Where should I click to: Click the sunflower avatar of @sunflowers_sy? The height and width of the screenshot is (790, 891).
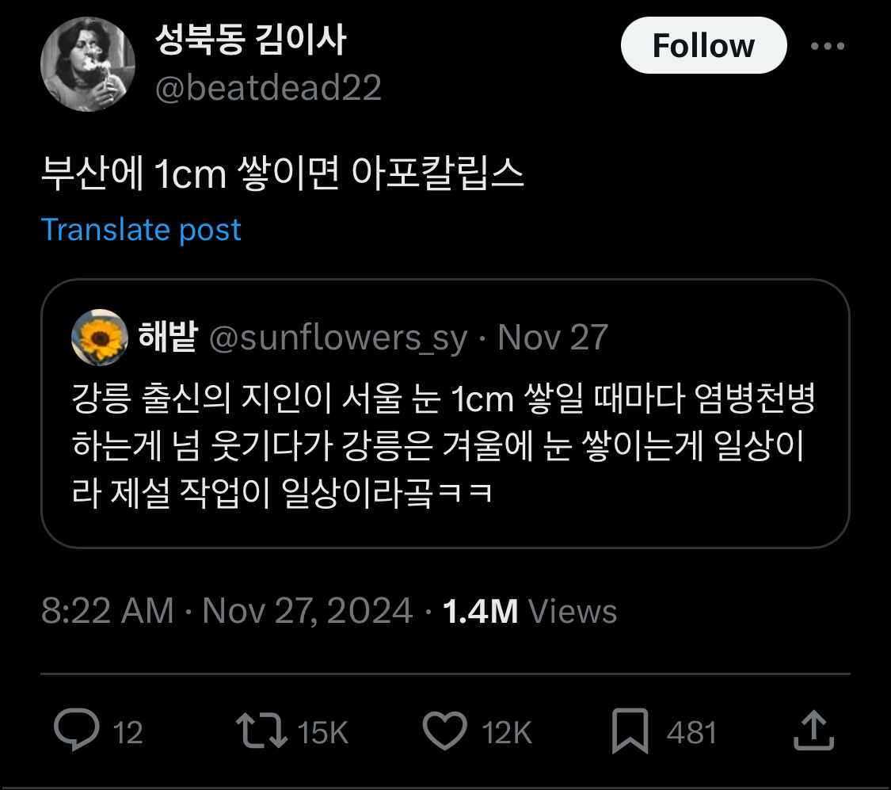100,337
